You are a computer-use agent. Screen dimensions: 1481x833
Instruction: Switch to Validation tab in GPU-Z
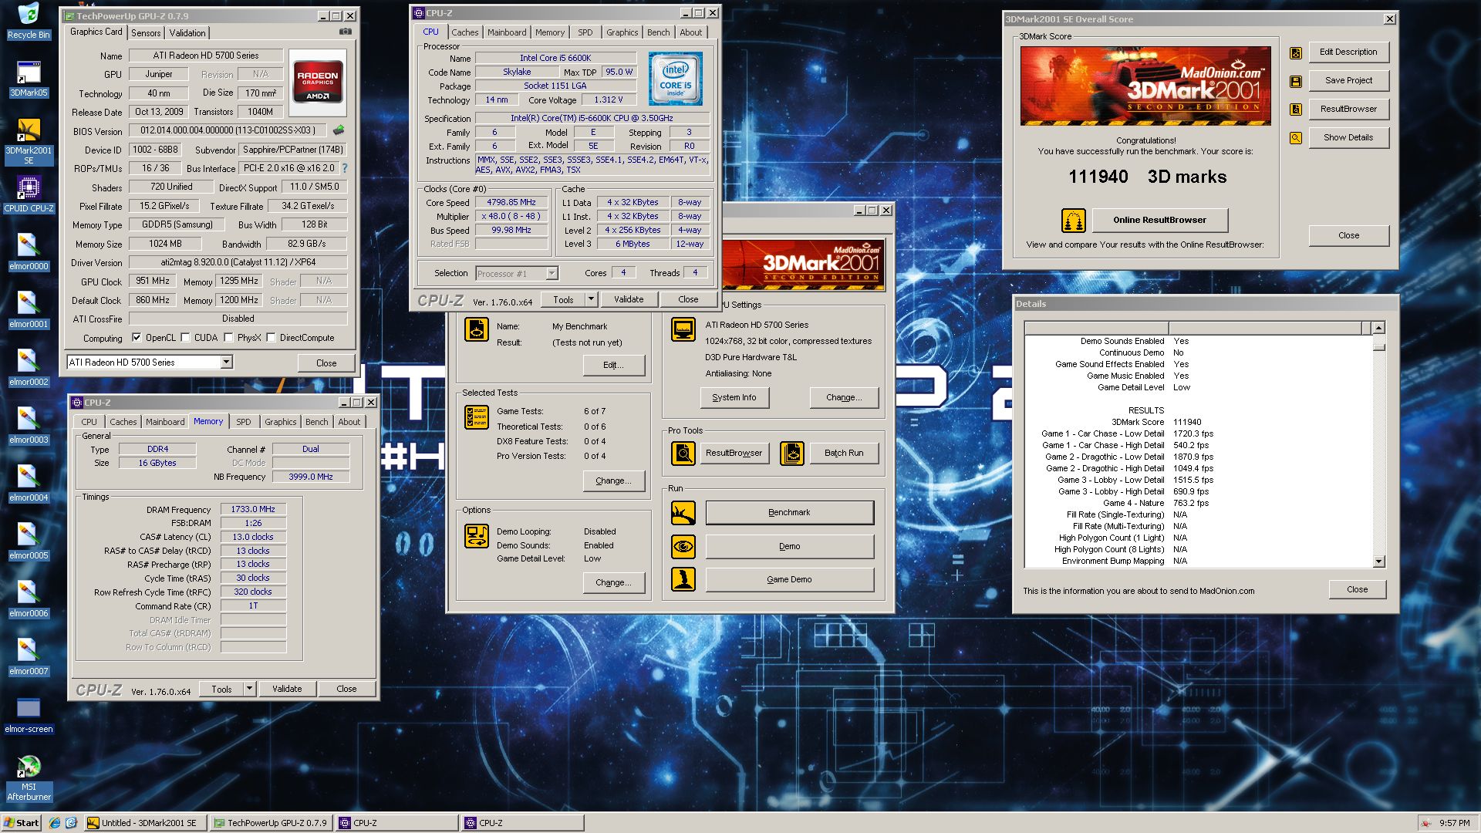tap(187, 33)
